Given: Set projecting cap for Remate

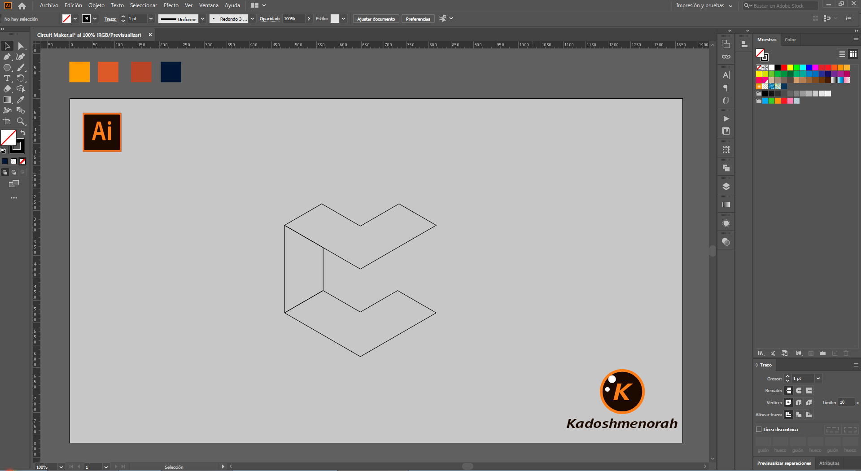Looking at the screenshot, I should 809,391.
